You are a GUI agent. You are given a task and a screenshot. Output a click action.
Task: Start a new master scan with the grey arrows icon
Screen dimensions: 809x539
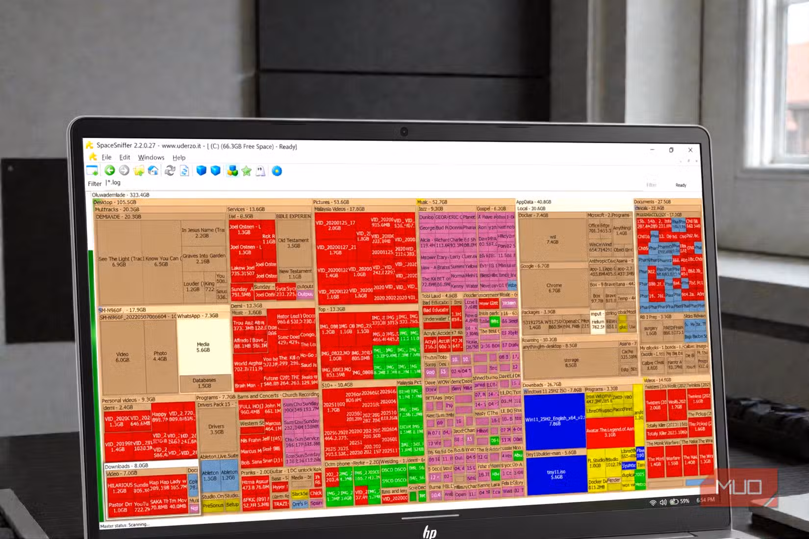(x=170, y=171)
